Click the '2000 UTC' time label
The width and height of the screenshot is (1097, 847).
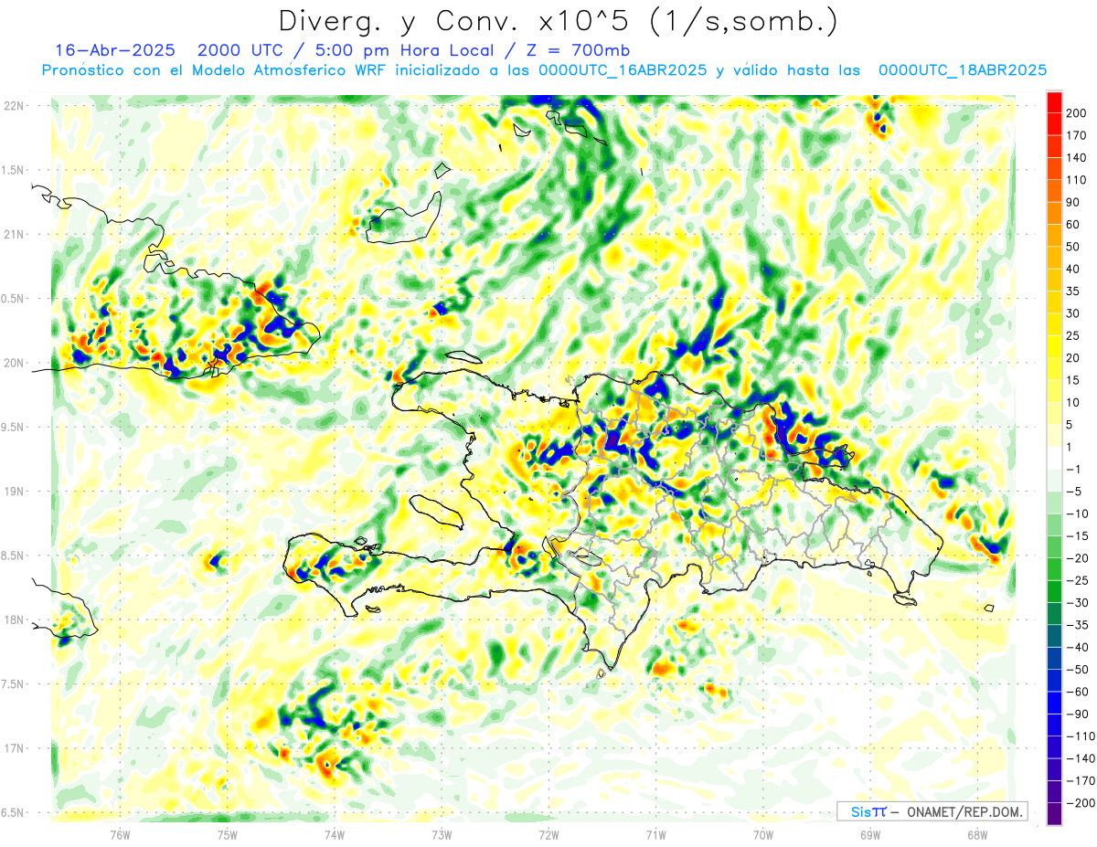coord(242,50)
